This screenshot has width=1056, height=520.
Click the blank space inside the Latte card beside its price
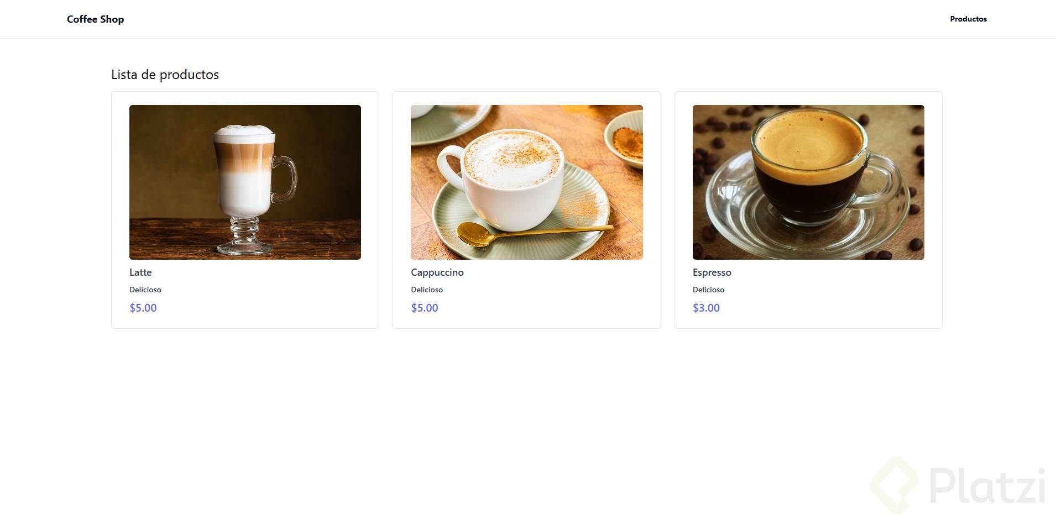pyautogui.click(x=260, y=308)
